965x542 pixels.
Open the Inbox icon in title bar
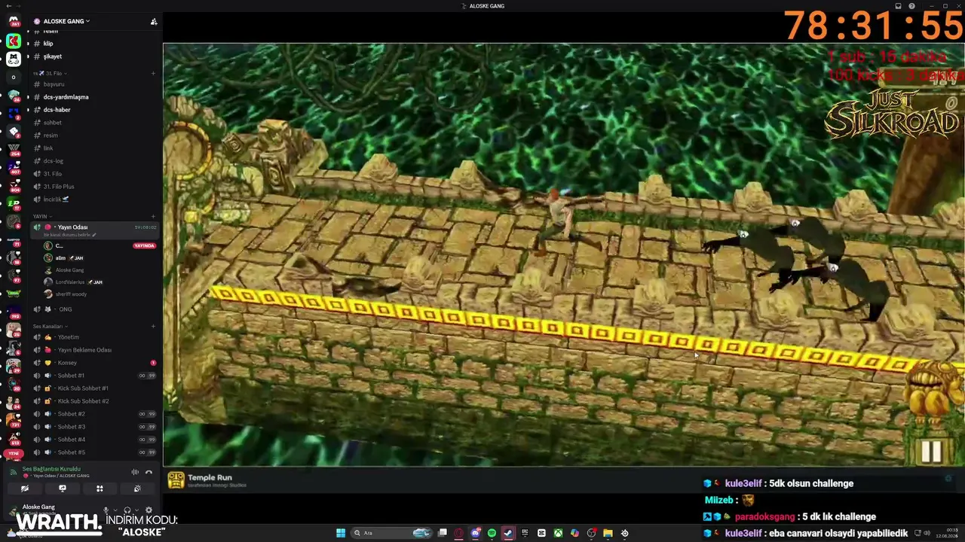(x=899, y=6)
